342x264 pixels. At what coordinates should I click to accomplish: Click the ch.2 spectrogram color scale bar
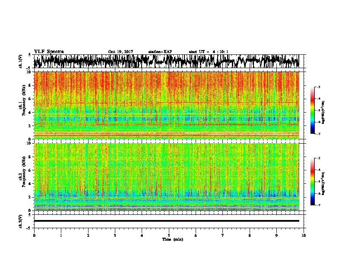pyautogui.click(x=312, y=182)
